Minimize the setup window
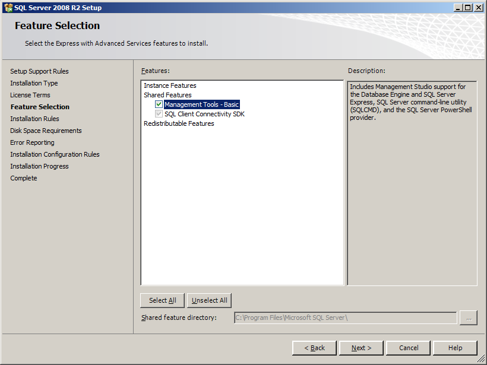This screenshot has height=365, width=487. pyautogui.click(x=458, y=8)
